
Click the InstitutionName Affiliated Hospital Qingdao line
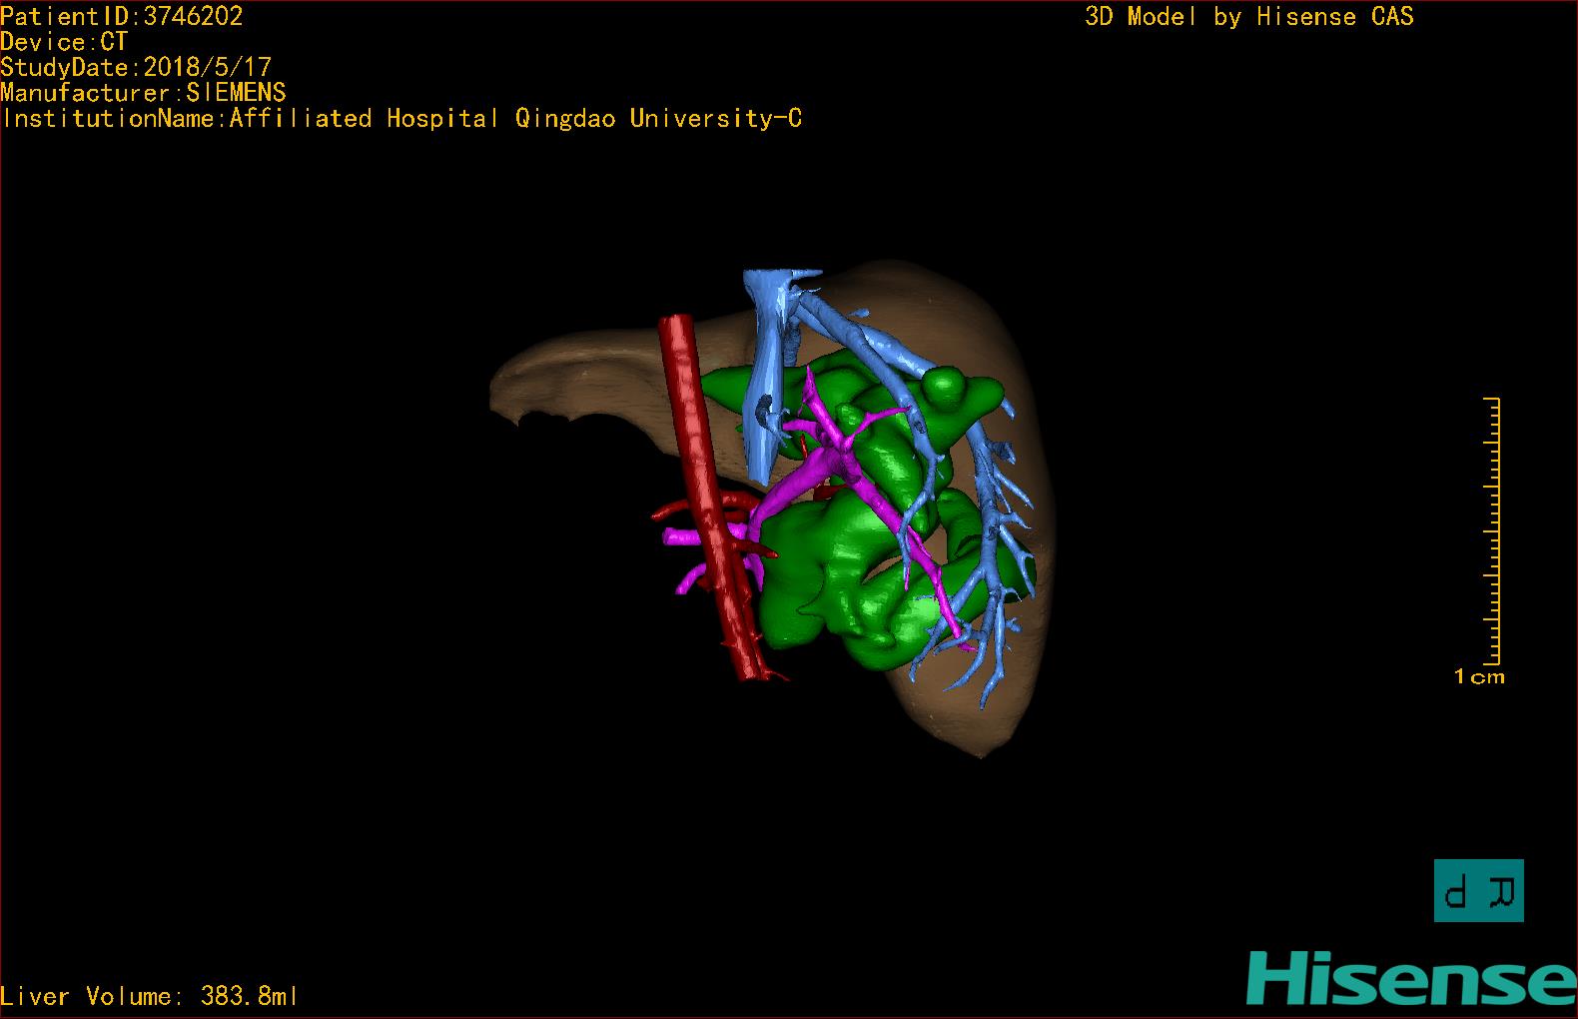point(401,119)
